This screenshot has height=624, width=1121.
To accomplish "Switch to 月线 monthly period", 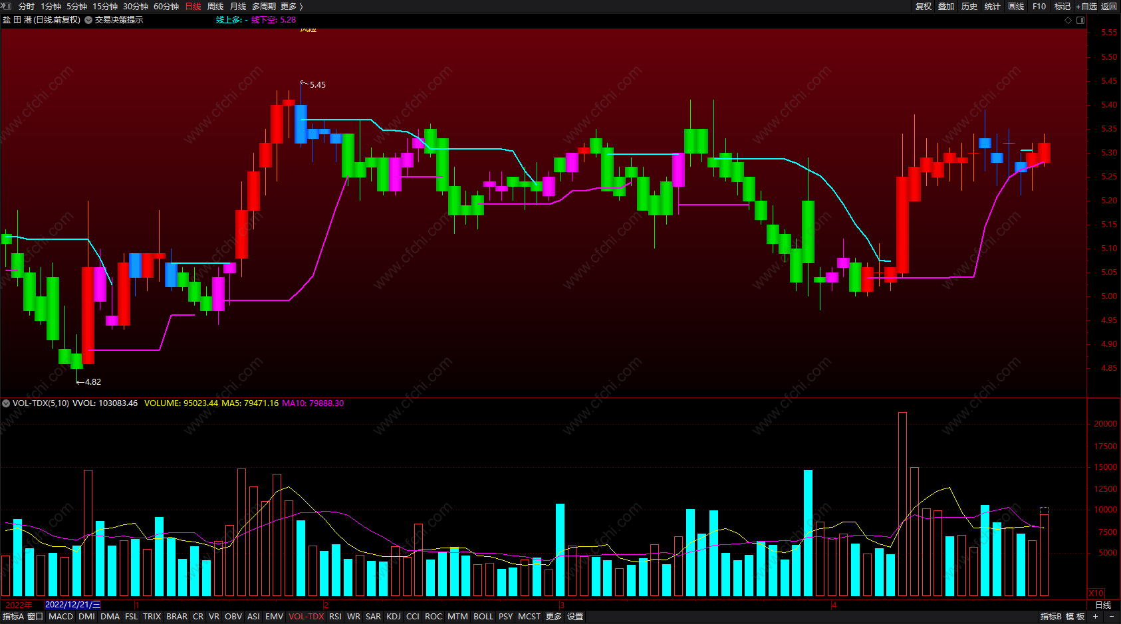I will pos(238,6).
